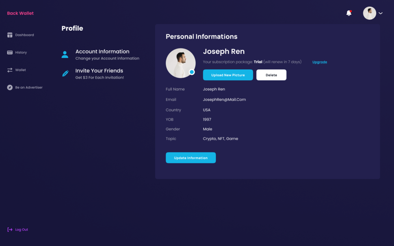Image resolution: width=394 pixels, height=246 pixels.
Task: Open the Invite Your Friends section
Action: pyautogui.click(x=99, y=71)
